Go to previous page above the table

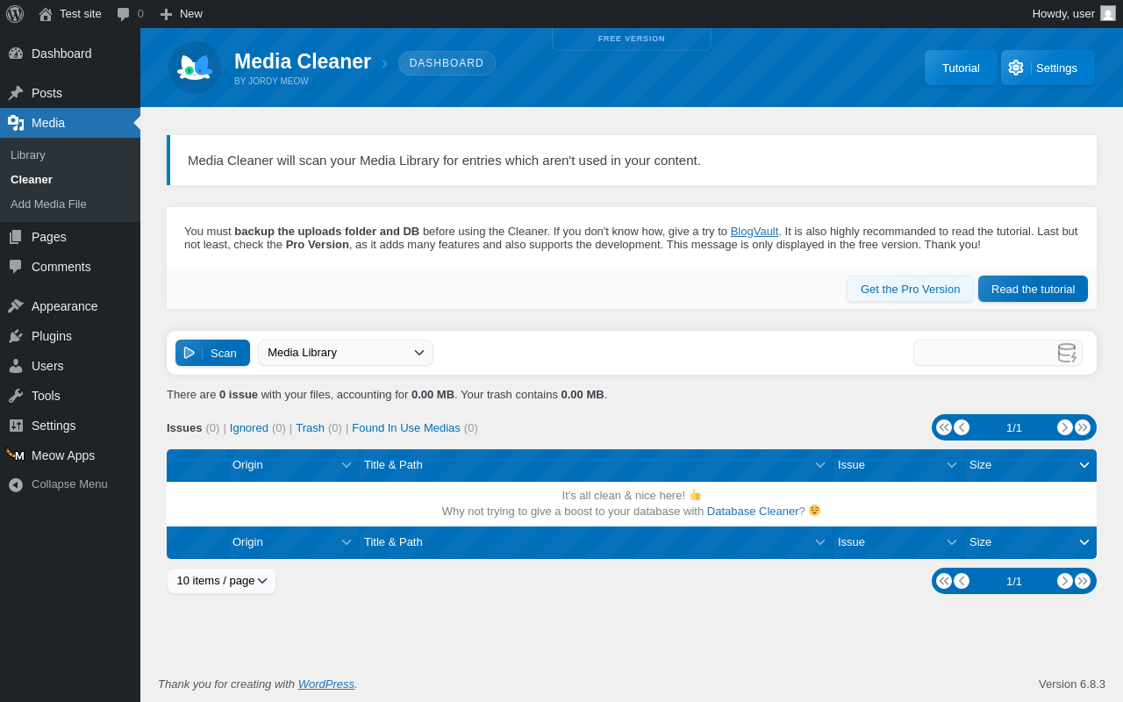[962, 427]
